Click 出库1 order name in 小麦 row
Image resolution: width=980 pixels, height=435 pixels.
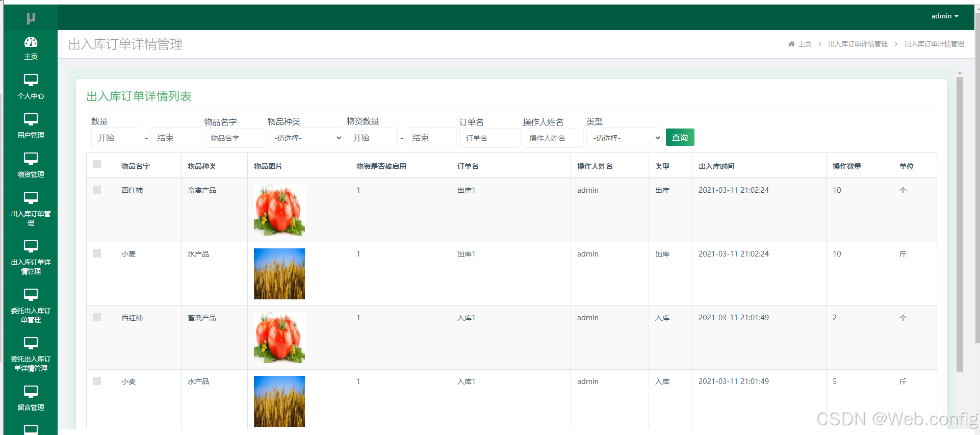click(x=467, y=254)
